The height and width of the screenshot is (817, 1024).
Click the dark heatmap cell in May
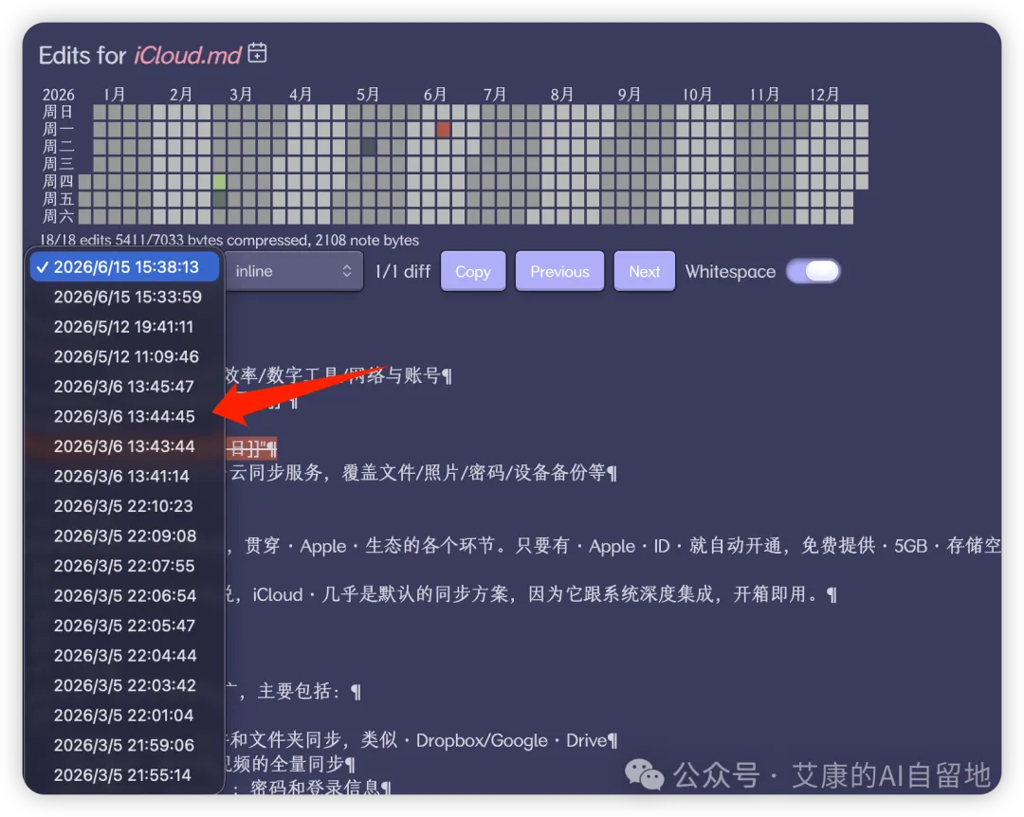[368, 146]
